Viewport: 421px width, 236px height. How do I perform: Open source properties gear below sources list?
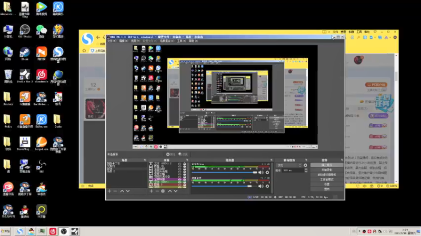[x=163, y=191]
